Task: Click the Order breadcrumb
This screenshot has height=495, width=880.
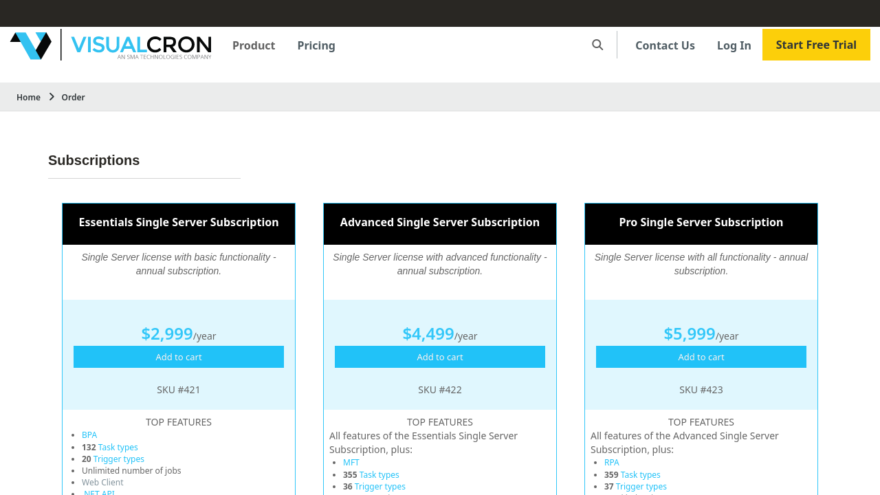Action: coord(73,97)
